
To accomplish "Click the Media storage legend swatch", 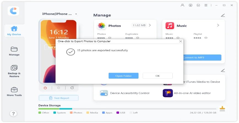I will pyautogui.click(x=88, y=113).
